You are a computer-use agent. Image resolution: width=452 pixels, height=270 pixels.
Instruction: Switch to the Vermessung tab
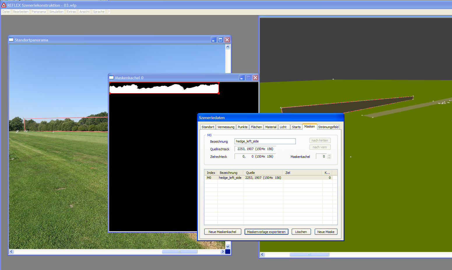(226, 127)
